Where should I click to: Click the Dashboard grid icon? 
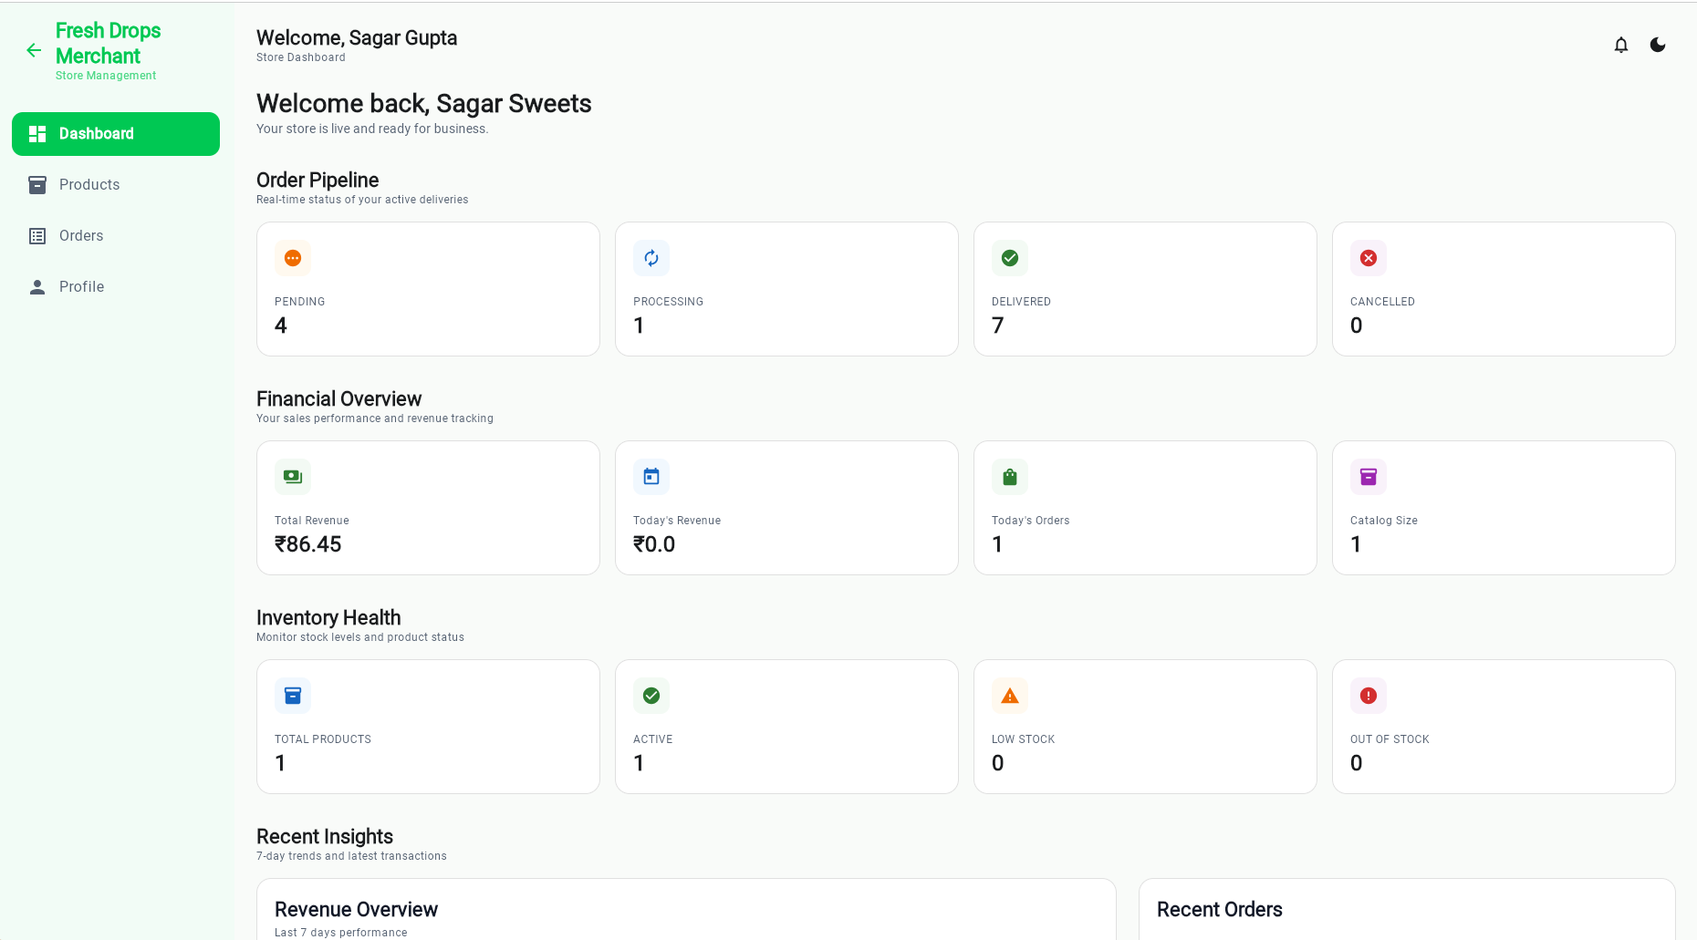pyautogui.click(x=37, y=134)
